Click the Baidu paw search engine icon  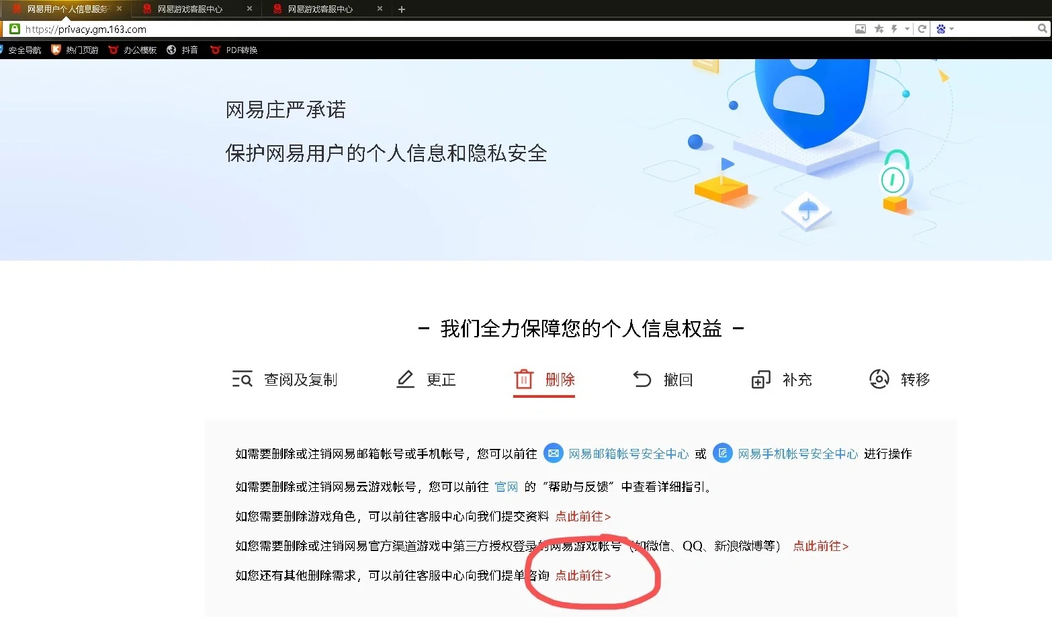coord(941,29)
